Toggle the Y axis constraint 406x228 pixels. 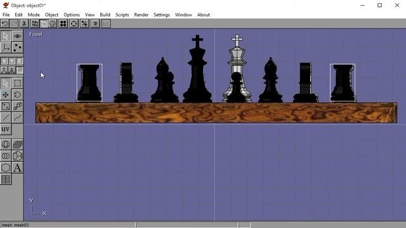click(11, 61)
